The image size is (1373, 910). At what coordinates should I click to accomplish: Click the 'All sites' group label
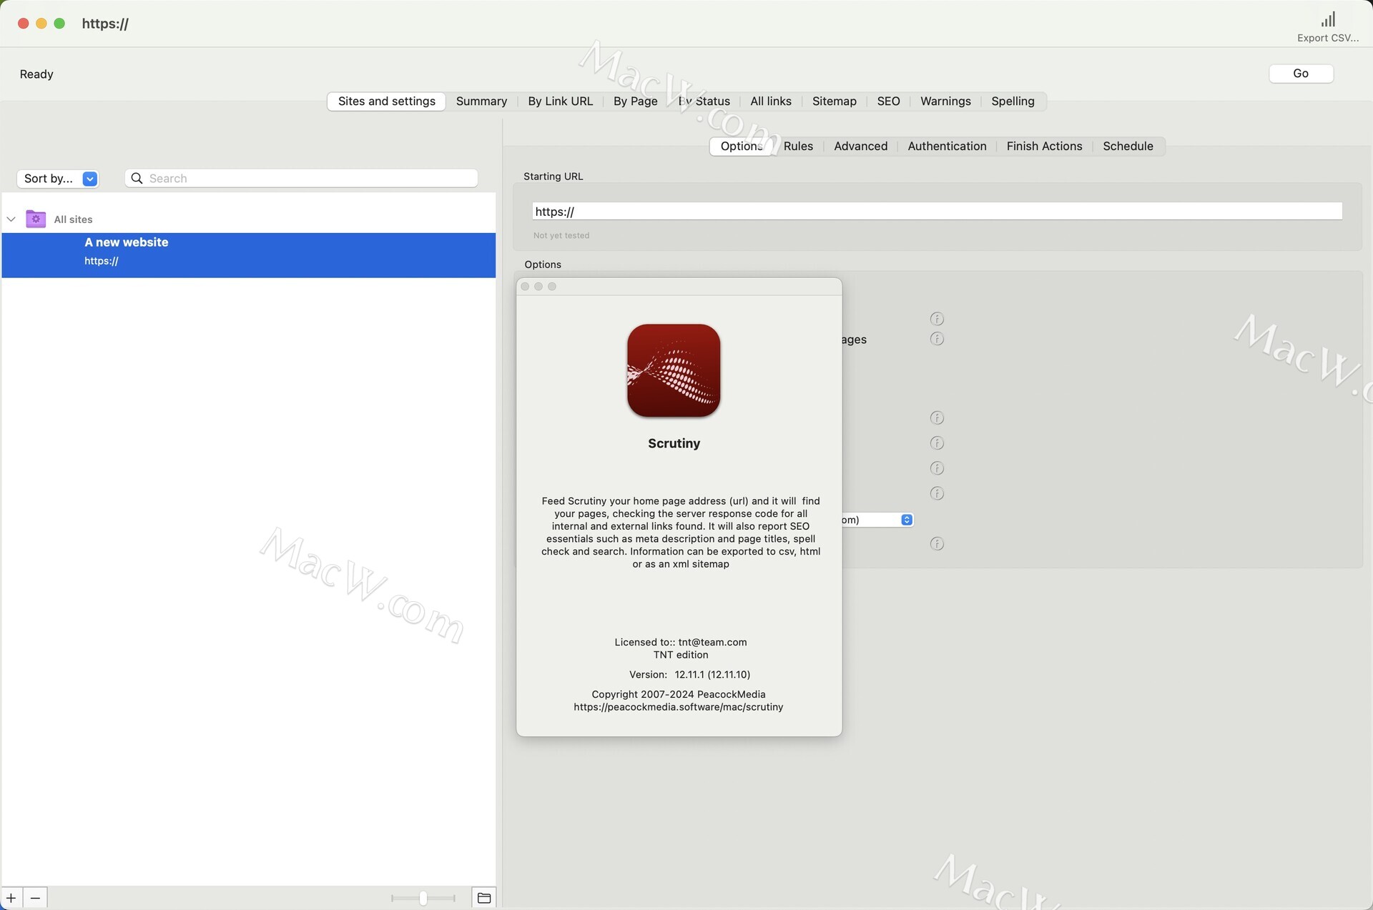(73, 219)
